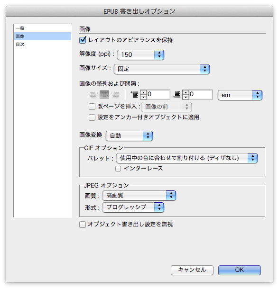This screenshot has width=279, height=288.
Task: Select the align center image icon
Action: click(x=104, y=94)
